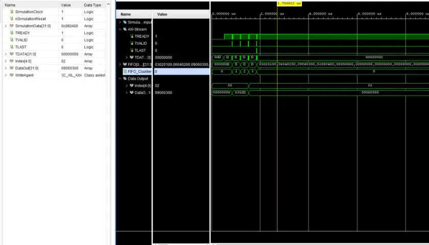The width and height of the screenshot is (429, 245).
Task: Click TLAST signal icon in waveform list
Action: 132,51
